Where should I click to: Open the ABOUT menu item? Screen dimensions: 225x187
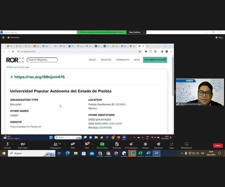point(93,60)
